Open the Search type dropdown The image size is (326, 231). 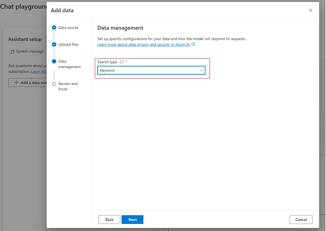(151, 70)
